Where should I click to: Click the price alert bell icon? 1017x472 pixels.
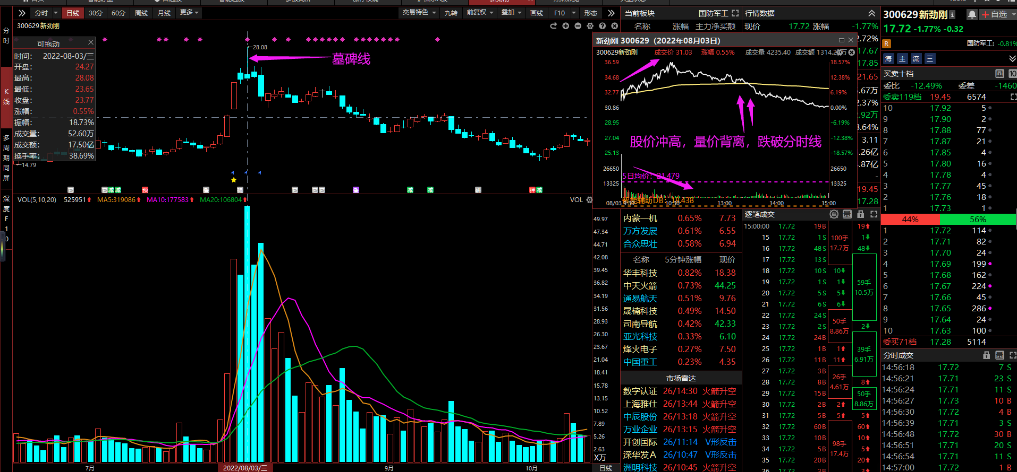(972, 14)
